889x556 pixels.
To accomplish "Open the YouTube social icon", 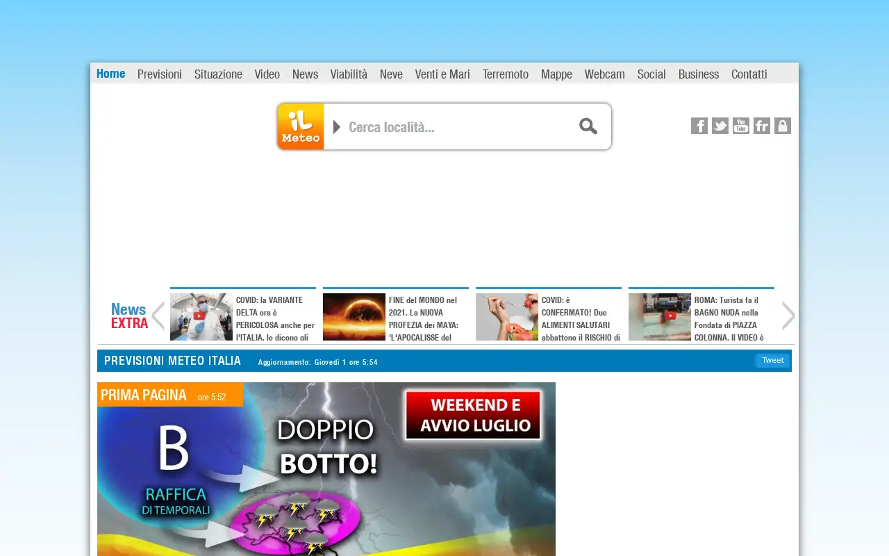I will click(741, 126).
